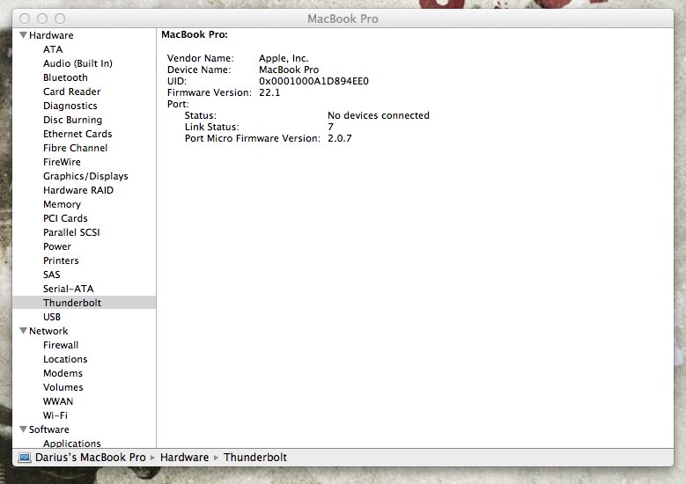Select Serial-ATA entry
Viewport: 686px width, 484px height.
pos(69,289)
